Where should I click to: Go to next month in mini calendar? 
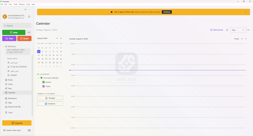(61, 38)
